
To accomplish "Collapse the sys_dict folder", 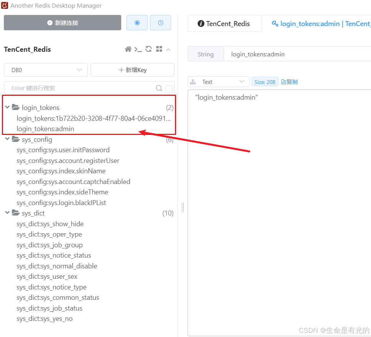I will (x=7, y=213).
